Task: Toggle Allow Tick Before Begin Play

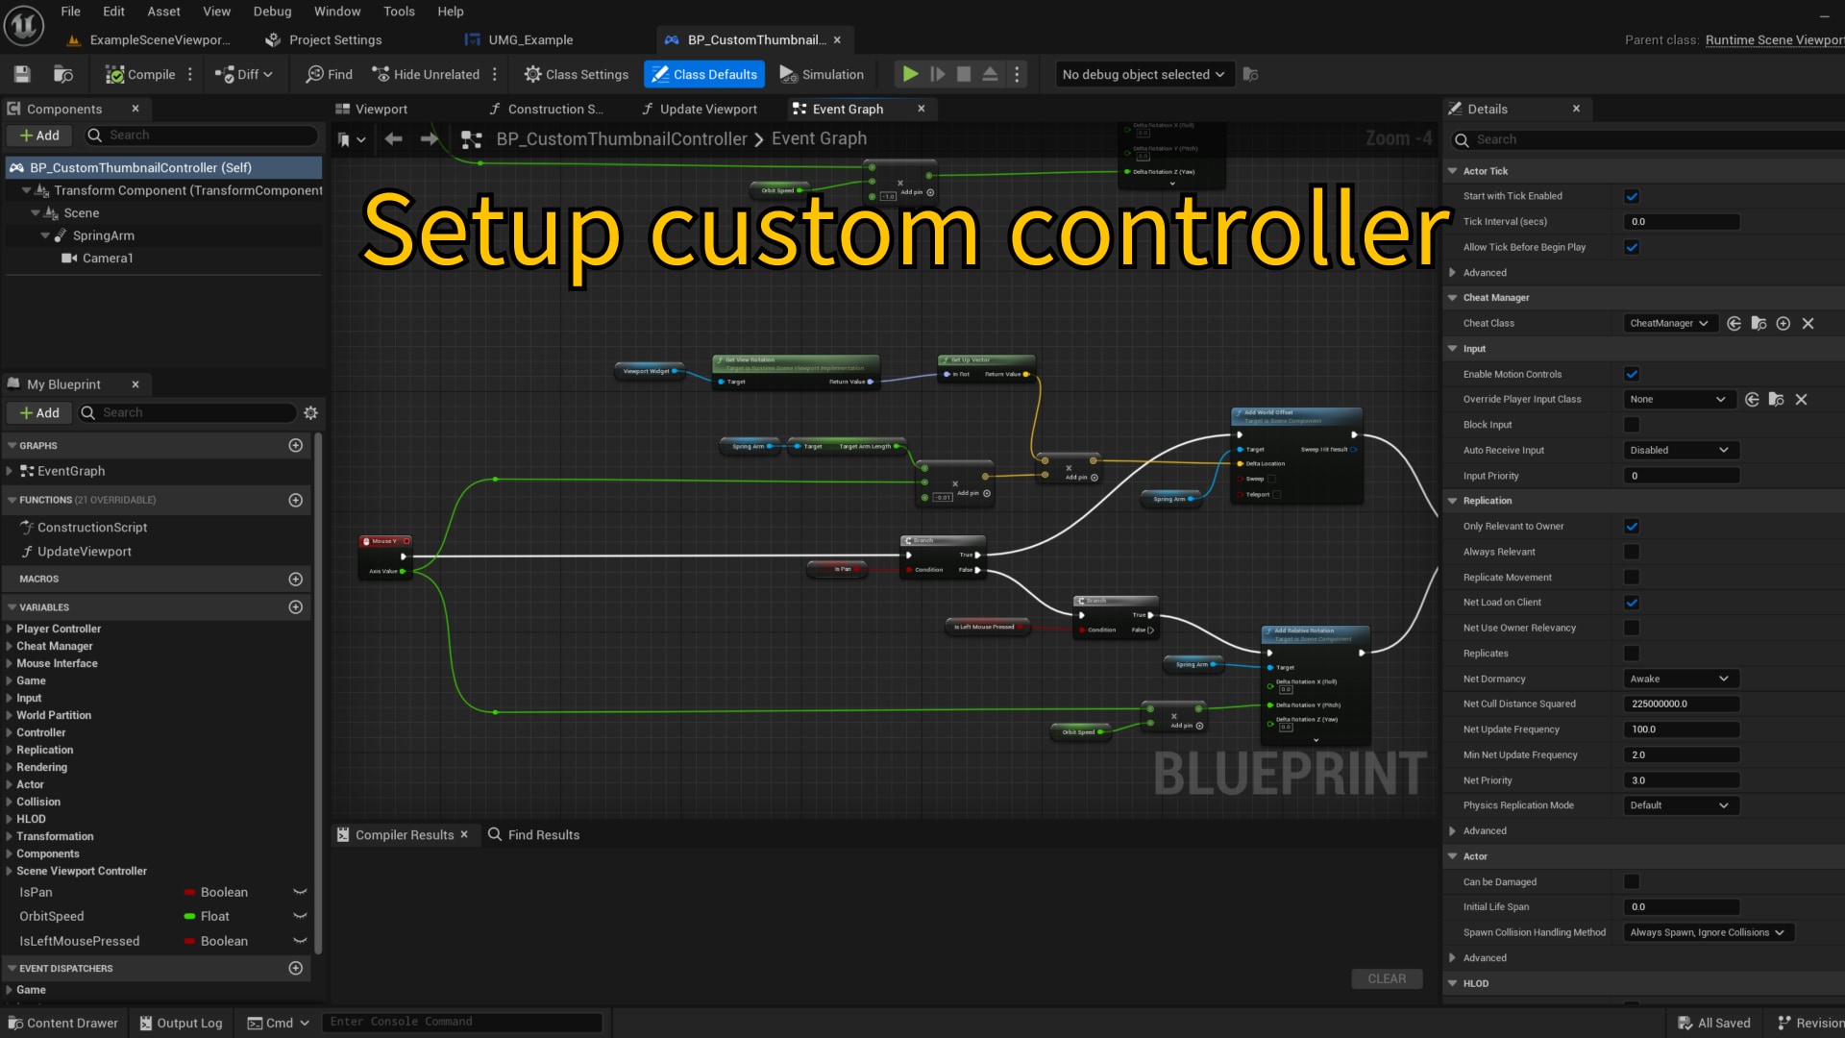Action: 1632,247
